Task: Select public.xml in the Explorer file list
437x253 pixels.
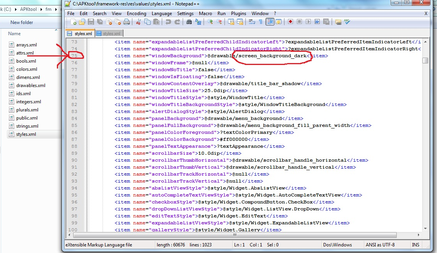Action: coord(27,118)
